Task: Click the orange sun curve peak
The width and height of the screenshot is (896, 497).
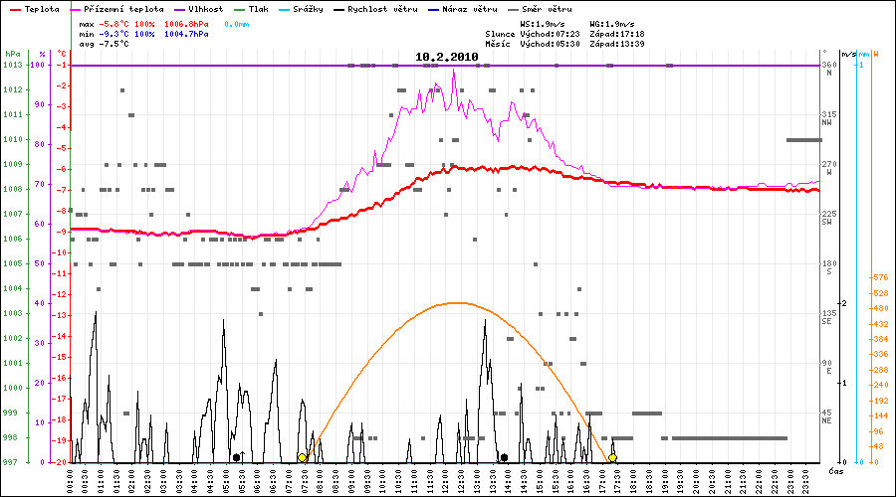Action: [x=455, y=302]
